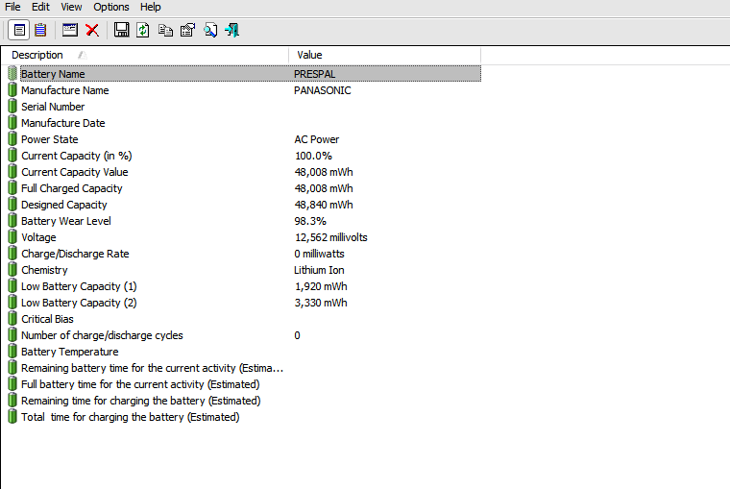This screenshot has width=730, height=489.
Task: Click battery icon beside Power State
Action: tap(12, 138)
